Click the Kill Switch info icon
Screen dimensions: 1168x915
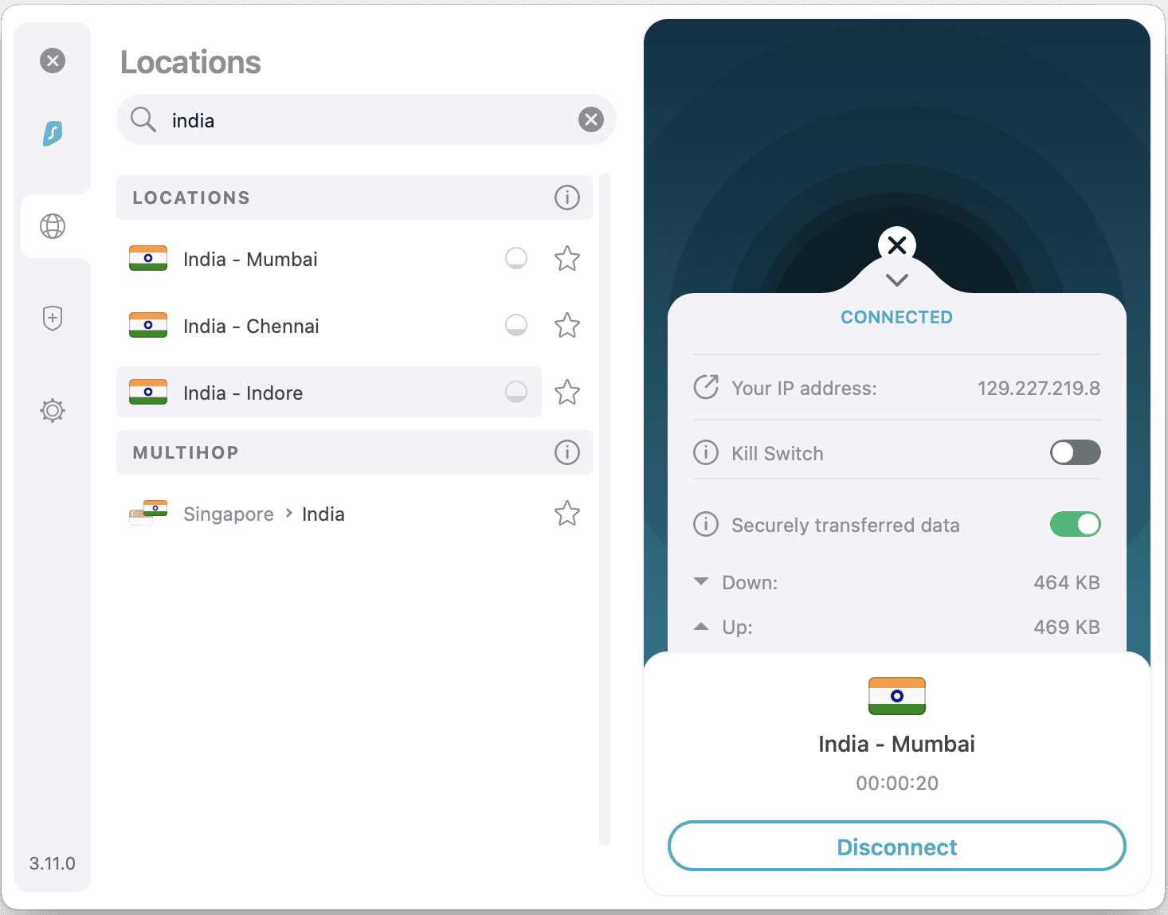706,452
